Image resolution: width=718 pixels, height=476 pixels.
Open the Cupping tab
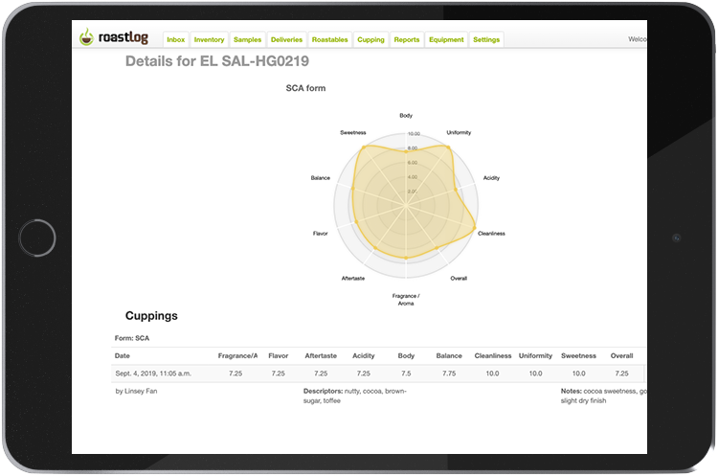370,40
